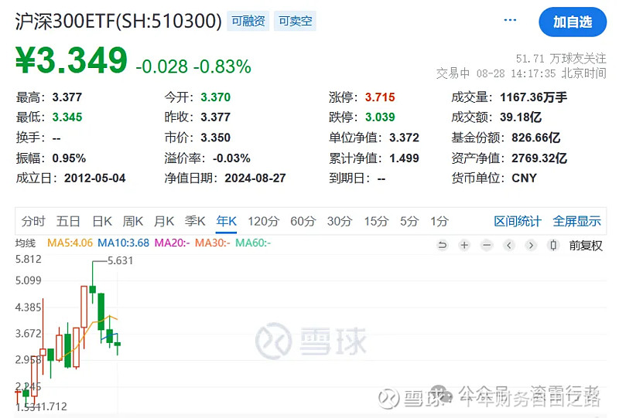The width and height of the screenshot is (619, 418).
Task: Click the 5.631 high price marker on chart
Action: click(121, 260)
